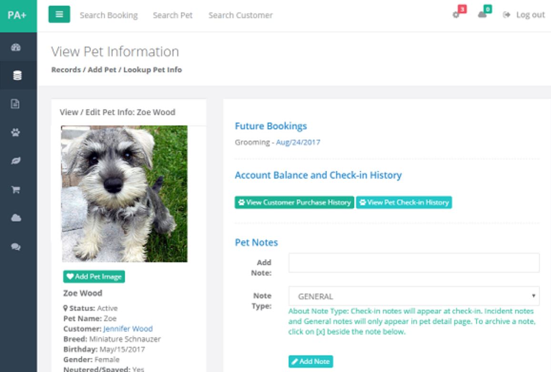Screen dimensions: 551x372
Task: Open the Jennifer Wood customer link
Action: tap(128, 329)
